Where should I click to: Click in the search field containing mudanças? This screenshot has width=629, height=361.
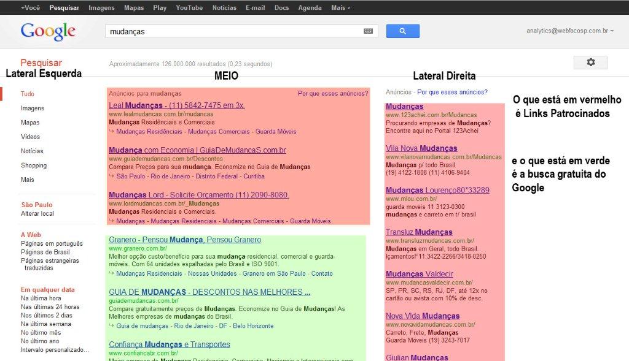tap(233, 31)
